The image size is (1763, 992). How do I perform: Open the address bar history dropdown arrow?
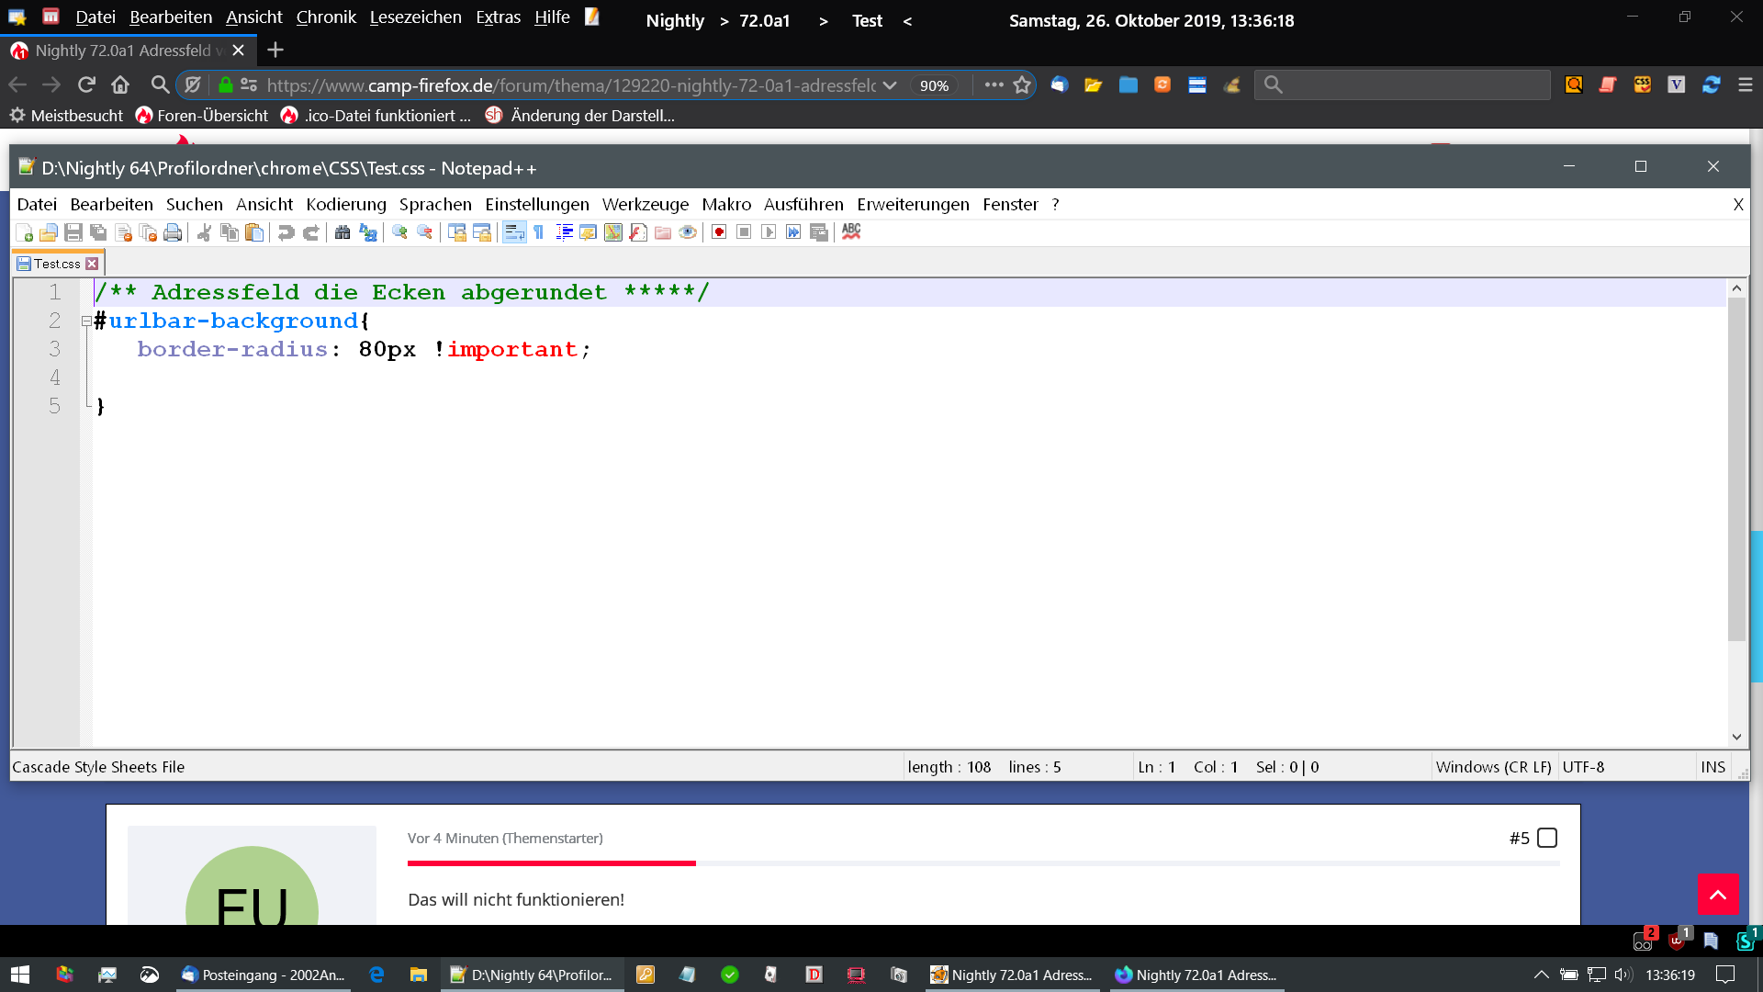click(x=889, y=85)
